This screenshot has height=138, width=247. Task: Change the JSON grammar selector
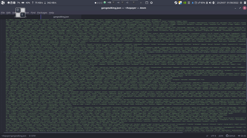pos(221,136)
